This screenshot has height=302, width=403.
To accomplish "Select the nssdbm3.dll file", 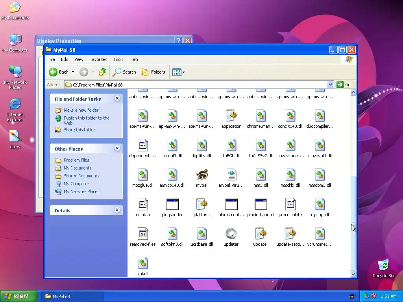I will (320, 175).
